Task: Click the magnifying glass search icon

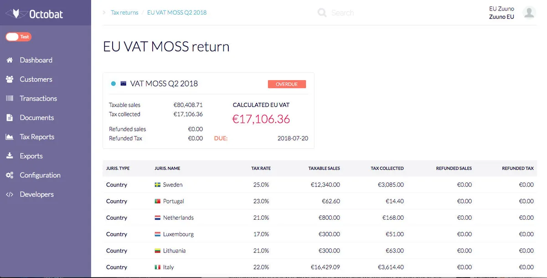Action: click(322, 13)
